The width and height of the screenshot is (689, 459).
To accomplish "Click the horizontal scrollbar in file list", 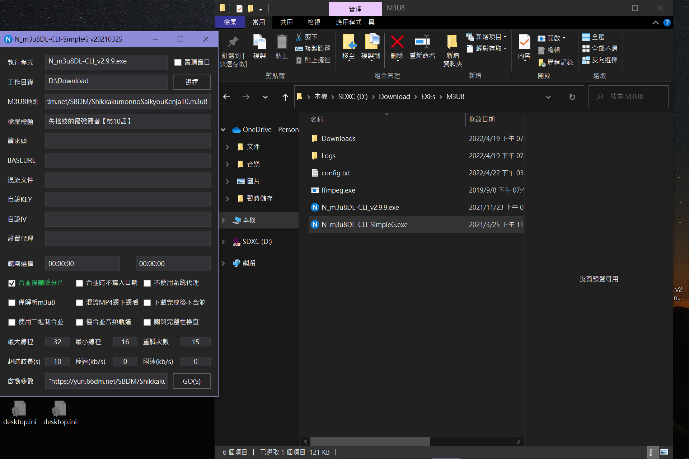I will click(x=370, y=441).
